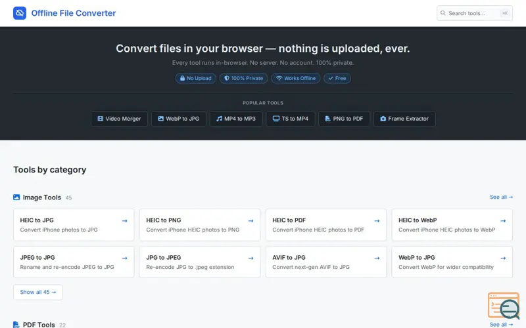Click 'Re-encode JPG to .jpeg extension' text

coord(190,267)
